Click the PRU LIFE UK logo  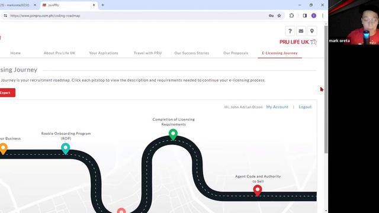click(x=298, y=42)
